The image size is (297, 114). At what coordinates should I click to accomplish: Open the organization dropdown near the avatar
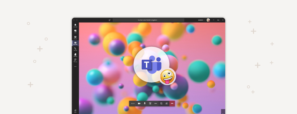[201, 20]
